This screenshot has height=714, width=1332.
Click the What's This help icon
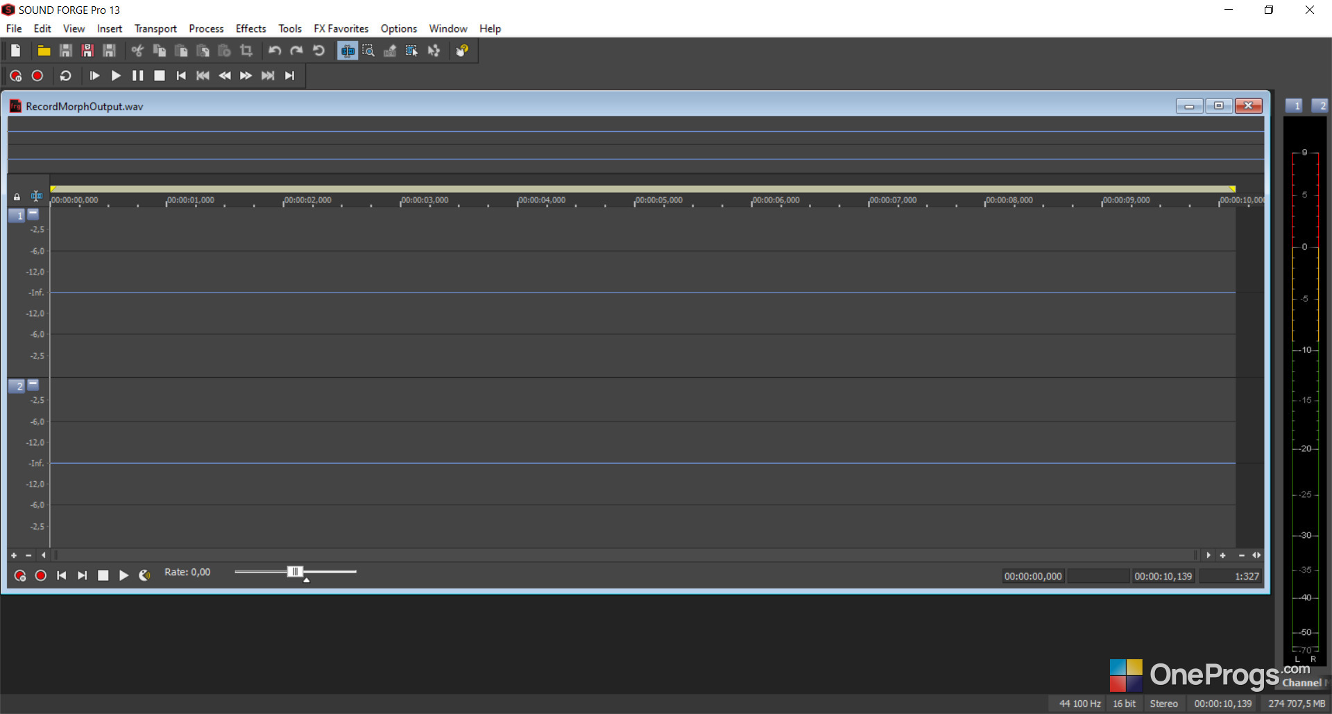tap(462, 51)
